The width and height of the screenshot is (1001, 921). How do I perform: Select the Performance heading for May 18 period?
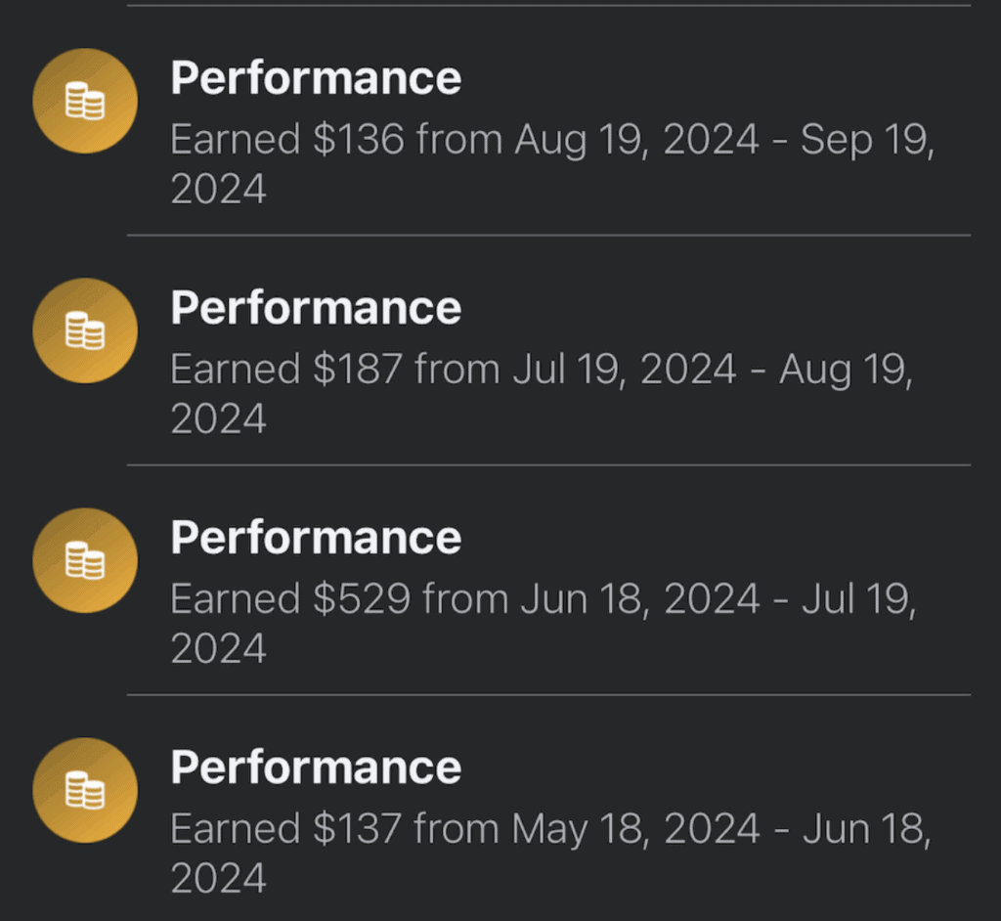[315, 766]
